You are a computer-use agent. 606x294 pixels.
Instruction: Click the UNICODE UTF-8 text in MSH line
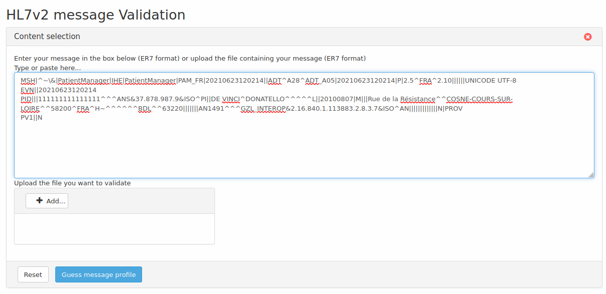click(491, 80)
